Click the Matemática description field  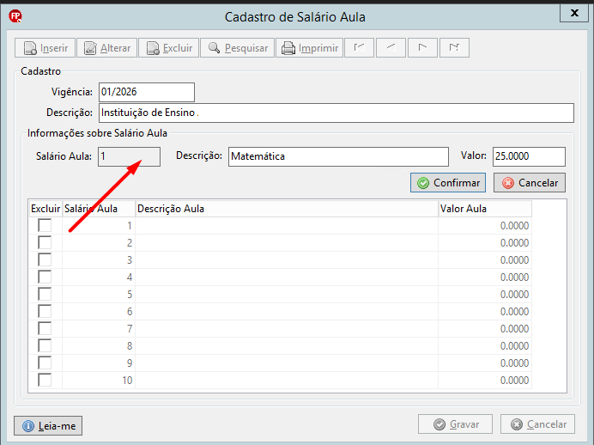tap(338, 156)
